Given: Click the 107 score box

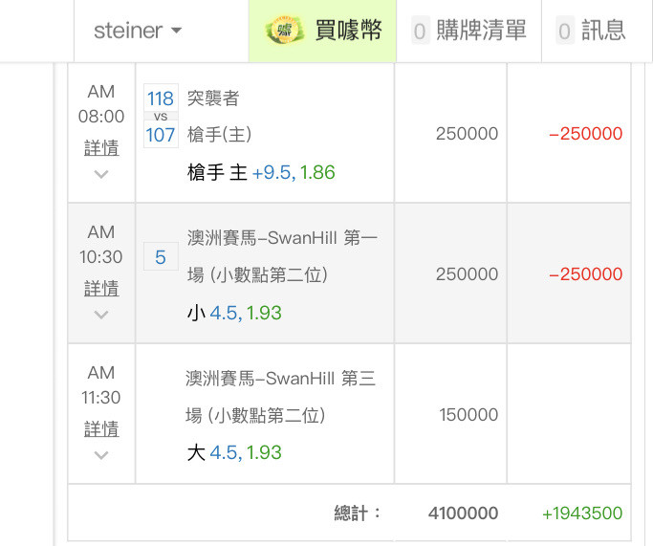Looking at the screenshot, I should tap(161, 135).
